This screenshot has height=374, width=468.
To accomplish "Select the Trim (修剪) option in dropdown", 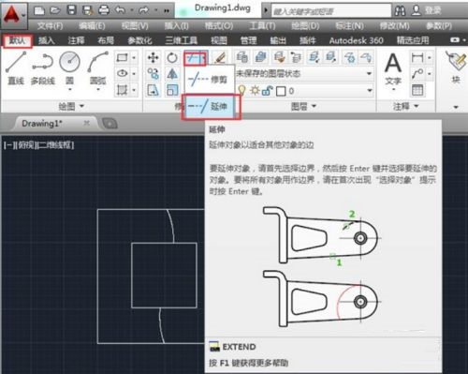I will [x=209, y=80].
